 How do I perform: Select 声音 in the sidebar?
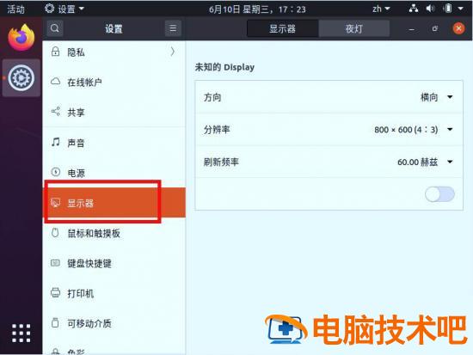(114, 143)
